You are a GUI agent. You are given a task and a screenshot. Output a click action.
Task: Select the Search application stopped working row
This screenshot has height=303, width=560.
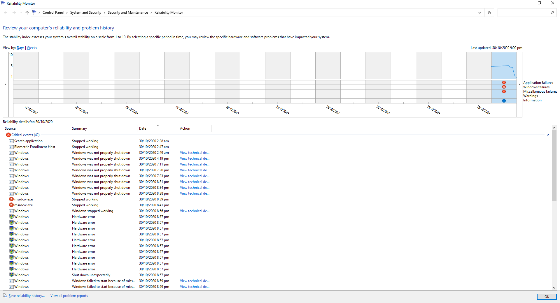pyautogui.click(x=277, y=141)
